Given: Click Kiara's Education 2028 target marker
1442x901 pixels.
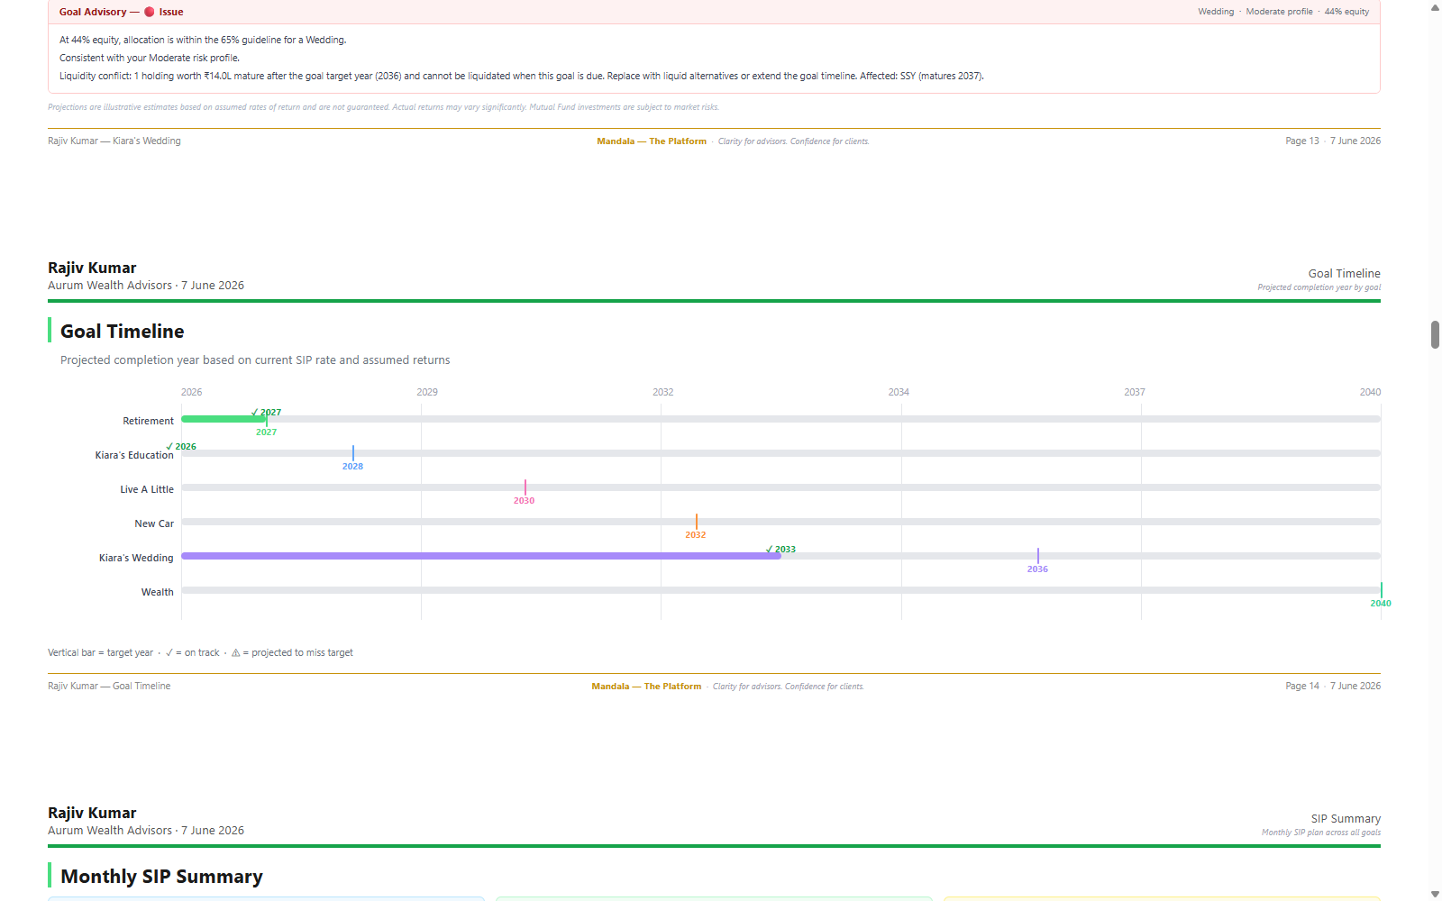Looking at the screenshot, I should coord(353,453).
